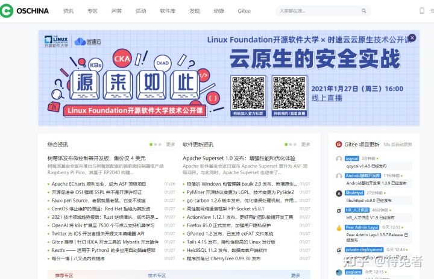This screenshot has height=279, width=434.
Task: Close the banner advertisement
Action: click(x=412, y=37)
